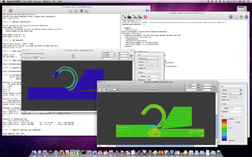Click the red stop button in the fmcmd window

tap(145, 17)
